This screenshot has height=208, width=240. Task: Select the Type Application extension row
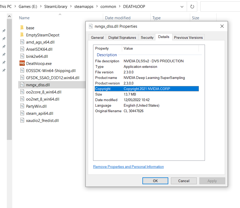pos(147,67)
